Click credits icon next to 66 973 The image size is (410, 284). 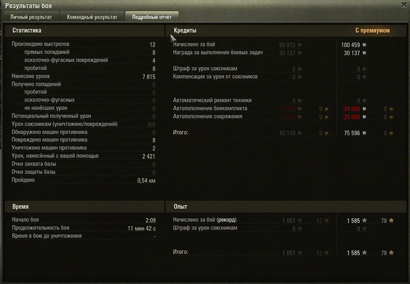pyautogui.click(x=300, y=45)
